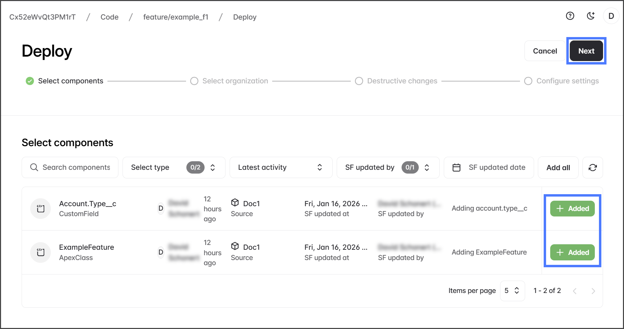Click the refresh components icon
624x329 pixels.
(592, 167)
